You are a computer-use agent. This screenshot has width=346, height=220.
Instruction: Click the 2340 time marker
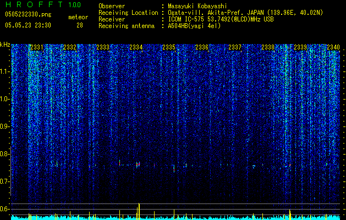(x=333, y=47)
